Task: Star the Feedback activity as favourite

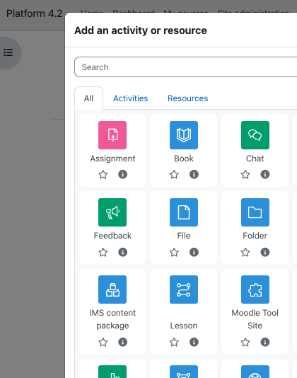Action: 103,253
